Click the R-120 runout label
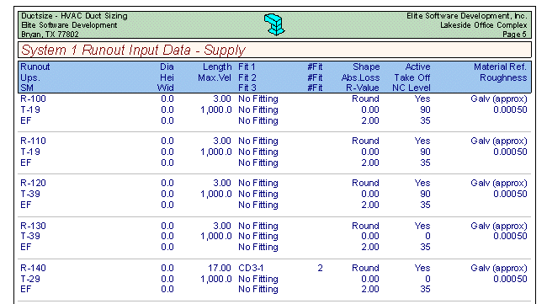 [33, 184]
